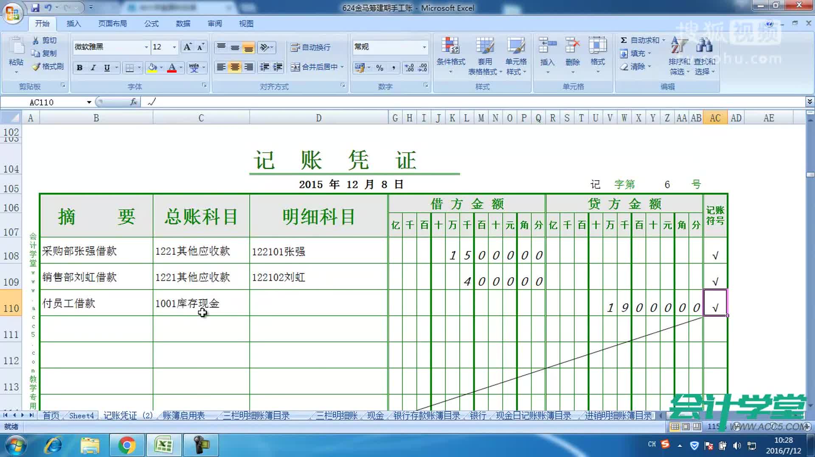Switch to the 插入 ribbon tab
The height and width of the screenshot is (457, 815).
pyautogui.click(x=73, y=23)
